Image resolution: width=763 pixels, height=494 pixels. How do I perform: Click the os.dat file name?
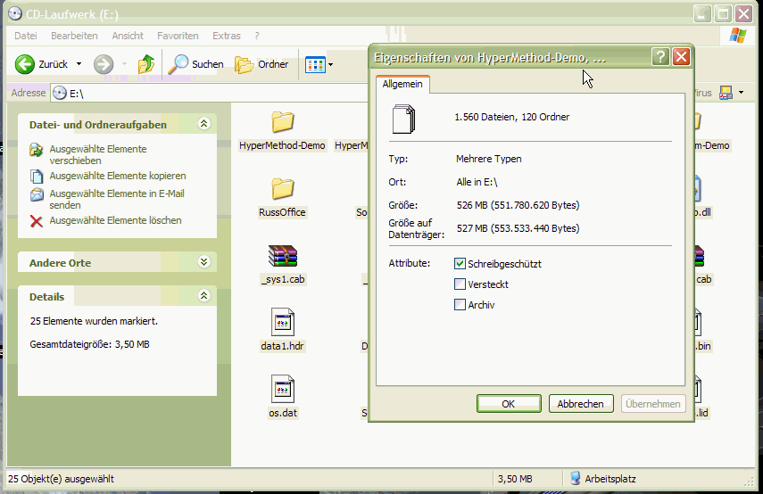[x=283, y=413]
